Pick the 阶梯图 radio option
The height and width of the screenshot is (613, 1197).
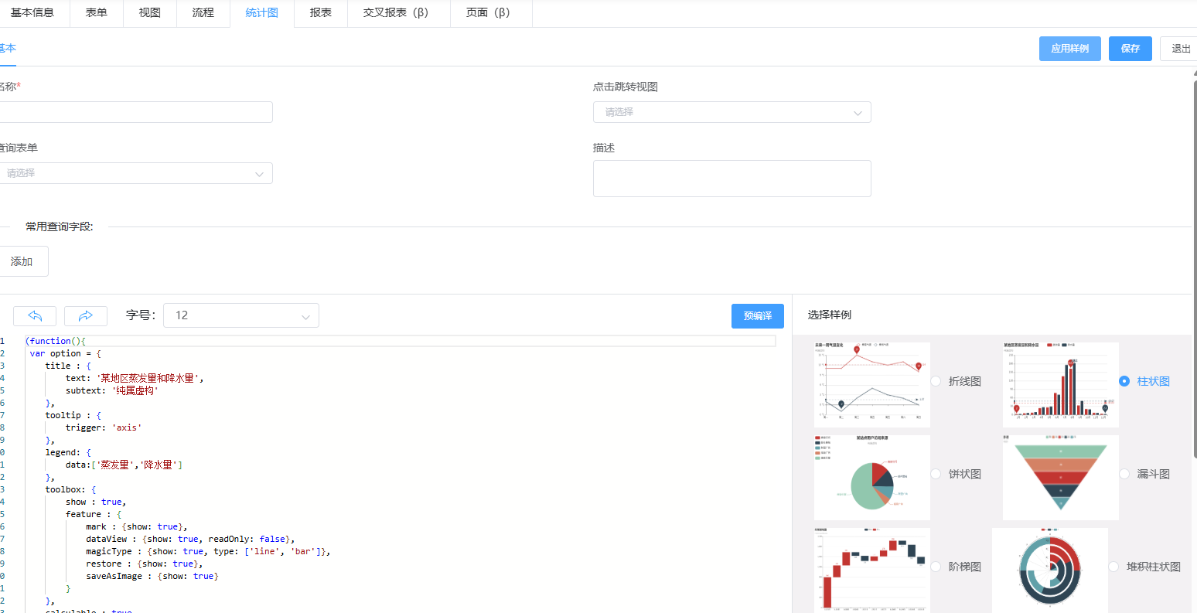[936, 567]
